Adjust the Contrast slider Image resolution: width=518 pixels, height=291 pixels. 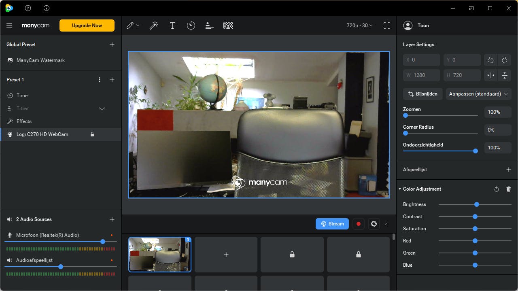pyautogui.click(x=475, y=217)
